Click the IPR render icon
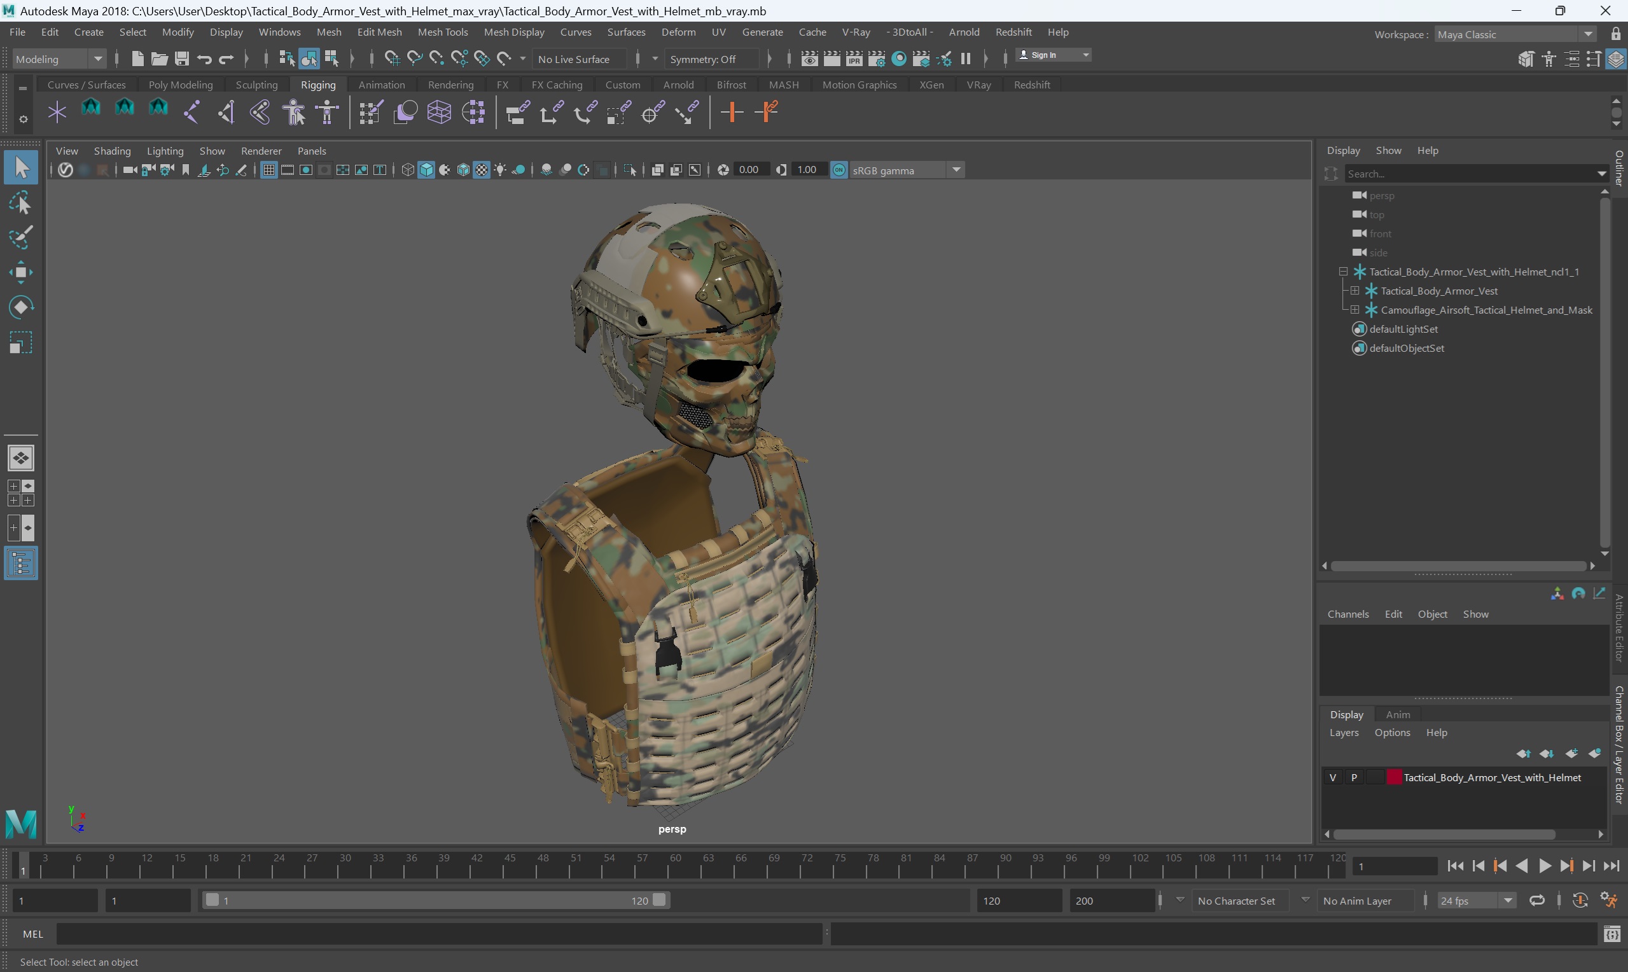Viewport: 1628px width, 972px height. coord(854,59)
